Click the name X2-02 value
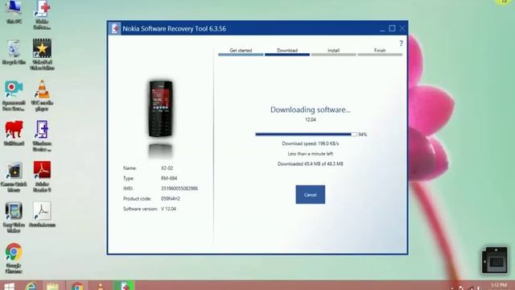The height and width of the screenshot is (290, 515). pos(167,168)
